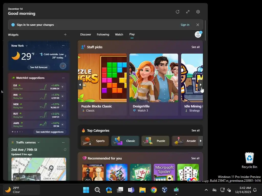Open the winter house game thumbnail
This screenshot has height=196, width=262.
tap(117, 172)
